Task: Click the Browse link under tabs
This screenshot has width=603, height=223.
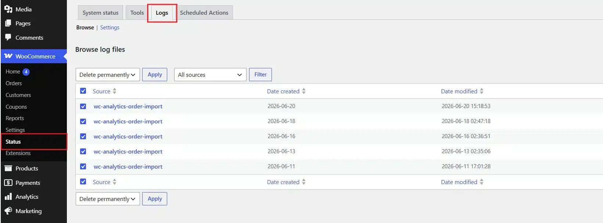Action: tap(85, 28)
